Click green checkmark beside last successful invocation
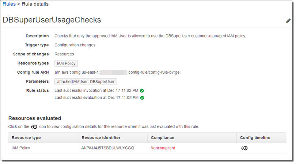 (142, 90)
